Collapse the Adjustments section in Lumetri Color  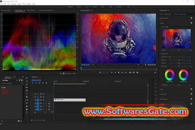160,54
